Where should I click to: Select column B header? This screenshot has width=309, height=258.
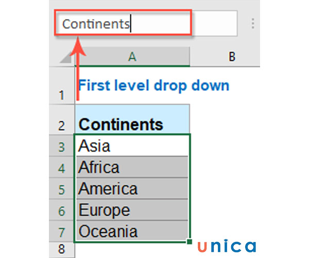231,57
